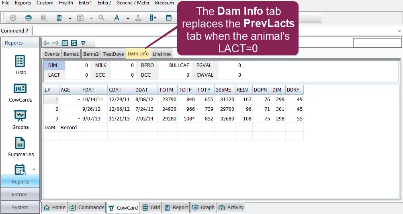The height and width of the screenshot is (214, 403).
Task: Select lactation row 1 number cell
Action: click(x=51, y=100)
